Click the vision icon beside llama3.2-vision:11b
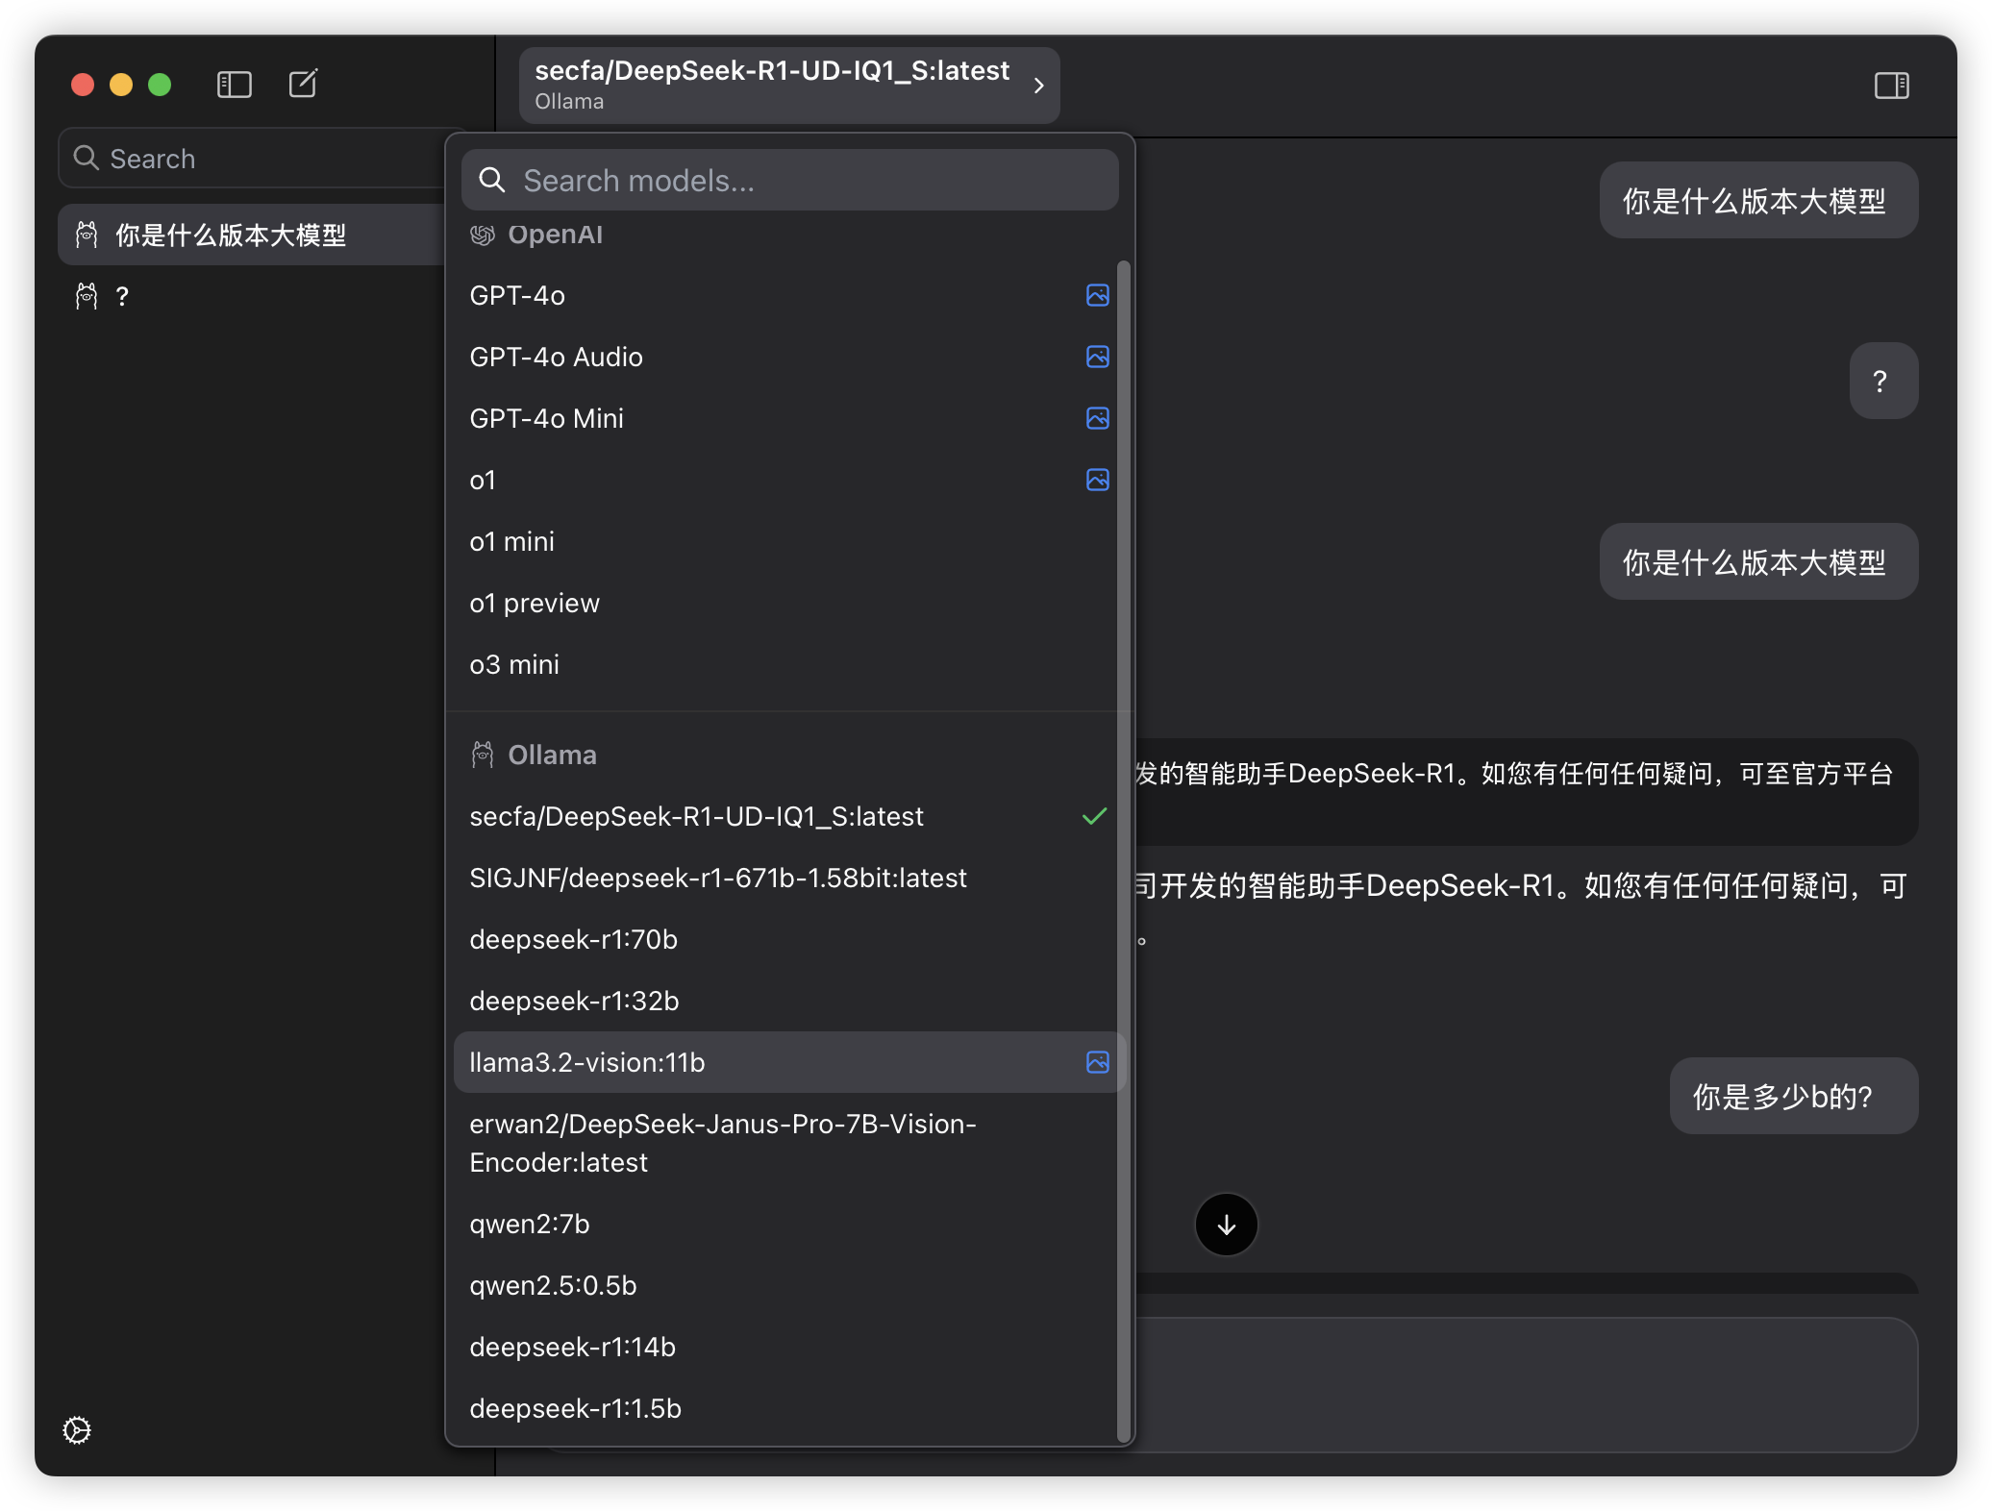 click(1097, 1062)
